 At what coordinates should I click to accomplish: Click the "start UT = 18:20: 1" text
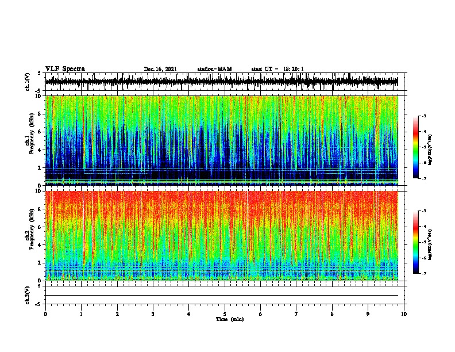pyautogui.click(x=277, y=69)
